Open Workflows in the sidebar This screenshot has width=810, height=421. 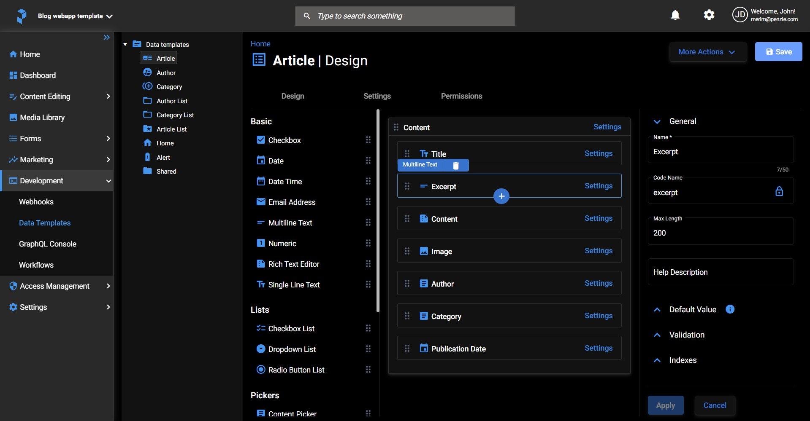(x=36, y=265)
